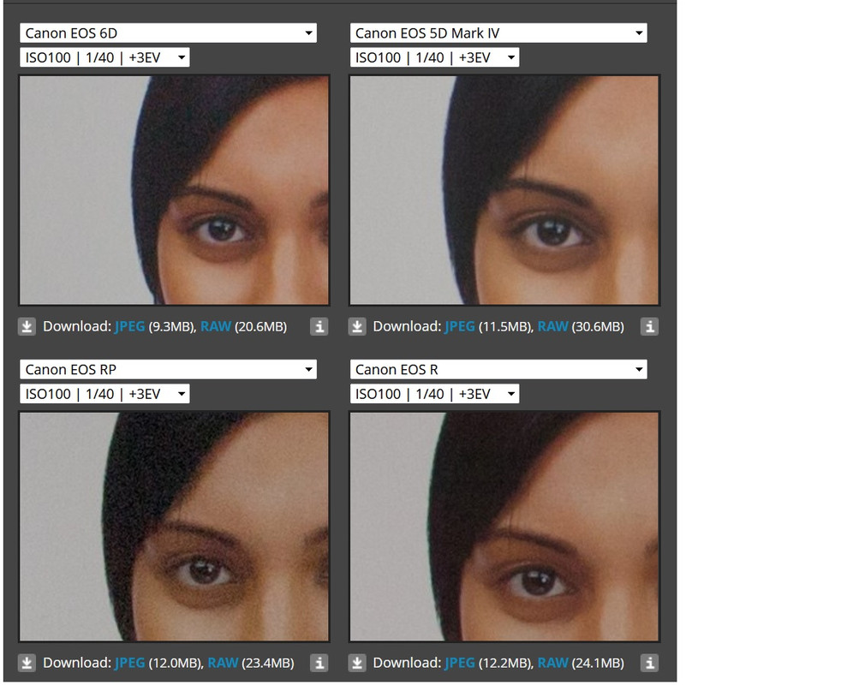
Task: Download the 30.6MB RAW for 5D Mark IV
Action: click(552, 326)
